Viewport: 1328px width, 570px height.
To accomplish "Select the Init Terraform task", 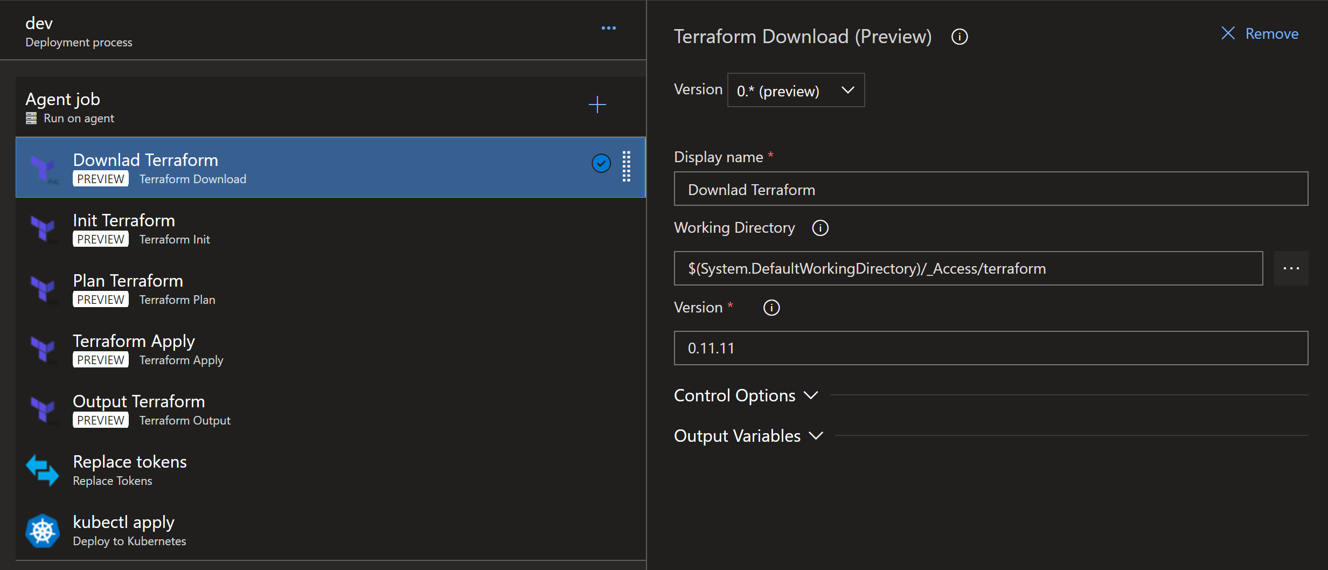I will 331,228.
